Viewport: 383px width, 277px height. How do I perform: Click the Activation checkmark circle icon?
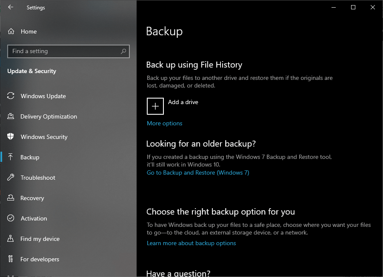coord(11,218)
